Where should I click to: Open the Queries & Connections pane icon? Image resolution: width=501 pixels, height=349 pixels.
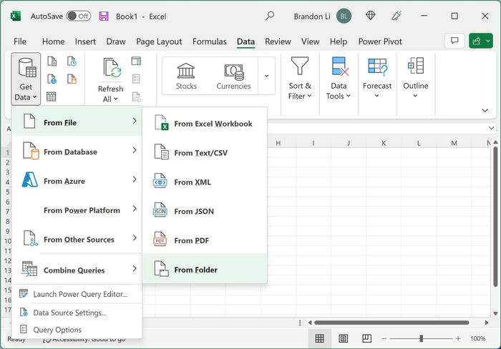[136, 61]
